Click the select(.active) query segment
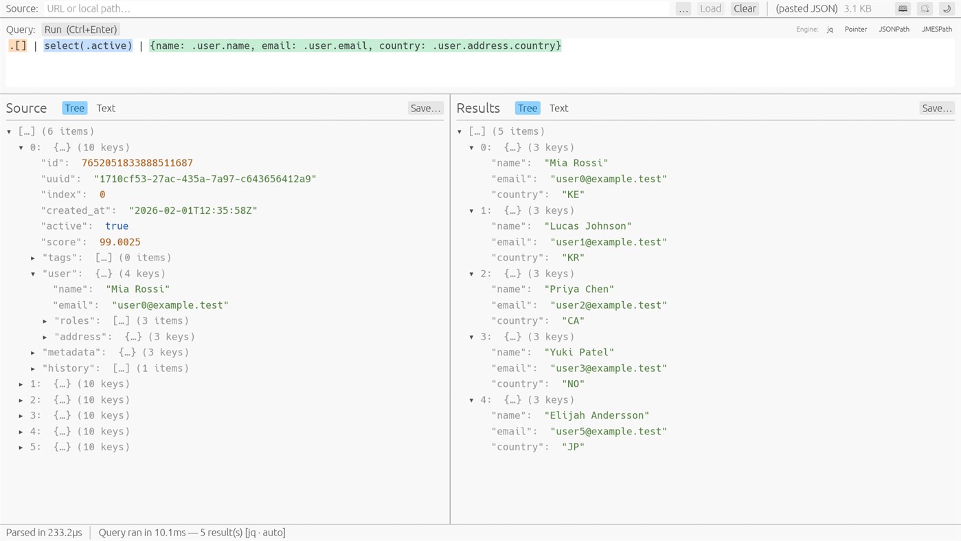 [88, 45]
